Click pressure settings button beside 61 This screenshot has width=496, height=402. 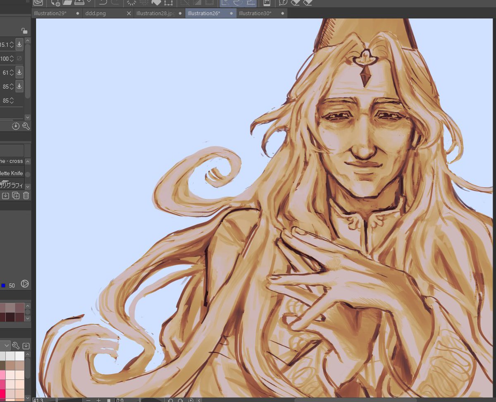[19, 72]
